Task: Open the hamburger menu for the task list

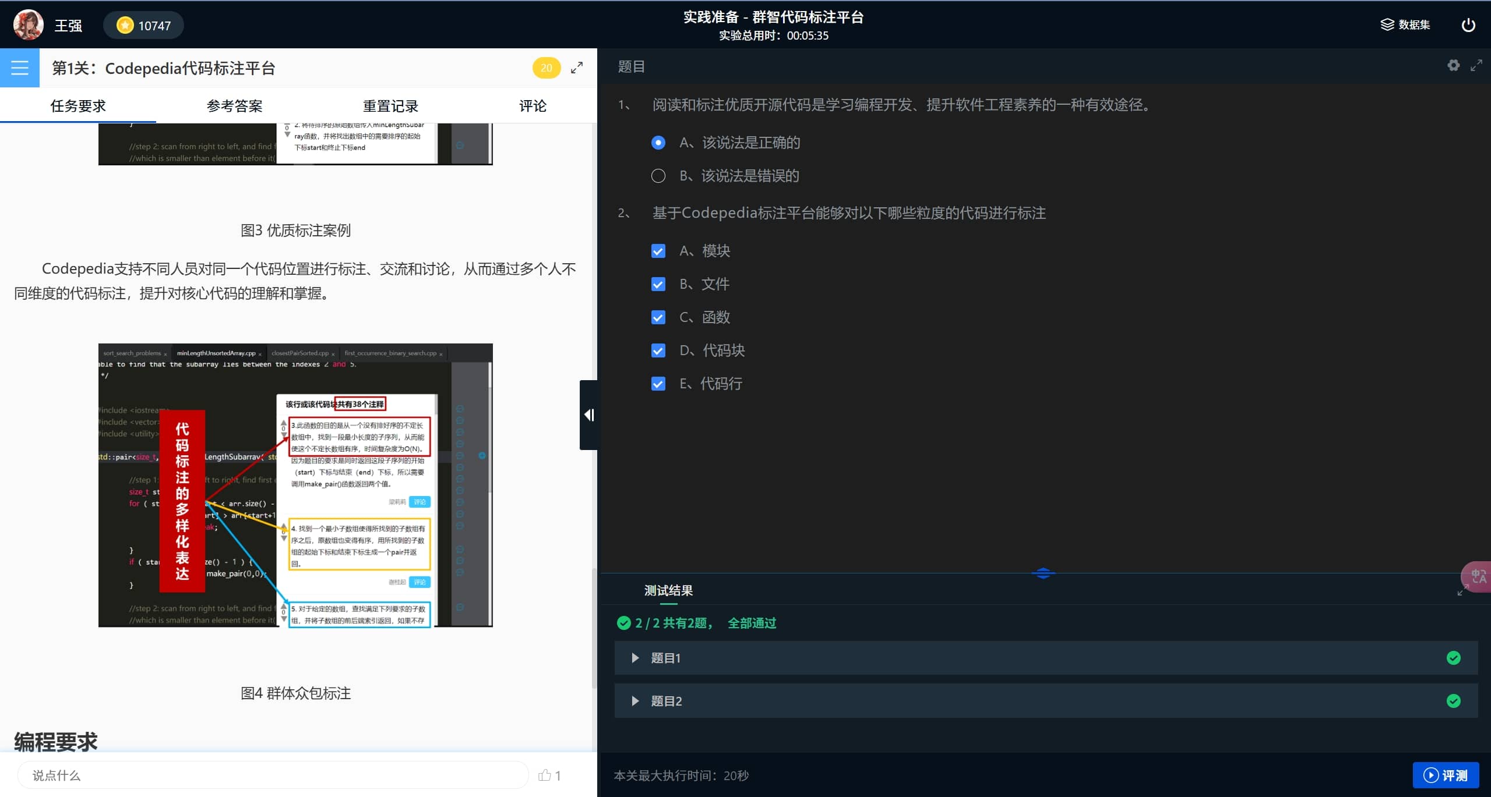Action: coord(20,68)
